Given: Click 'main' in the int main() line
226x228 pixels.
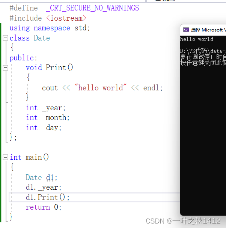Looking at the screenshot, I should click(x=34, y=157).
